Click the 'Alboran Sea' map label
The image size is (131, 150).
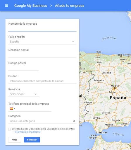point(118,134)
